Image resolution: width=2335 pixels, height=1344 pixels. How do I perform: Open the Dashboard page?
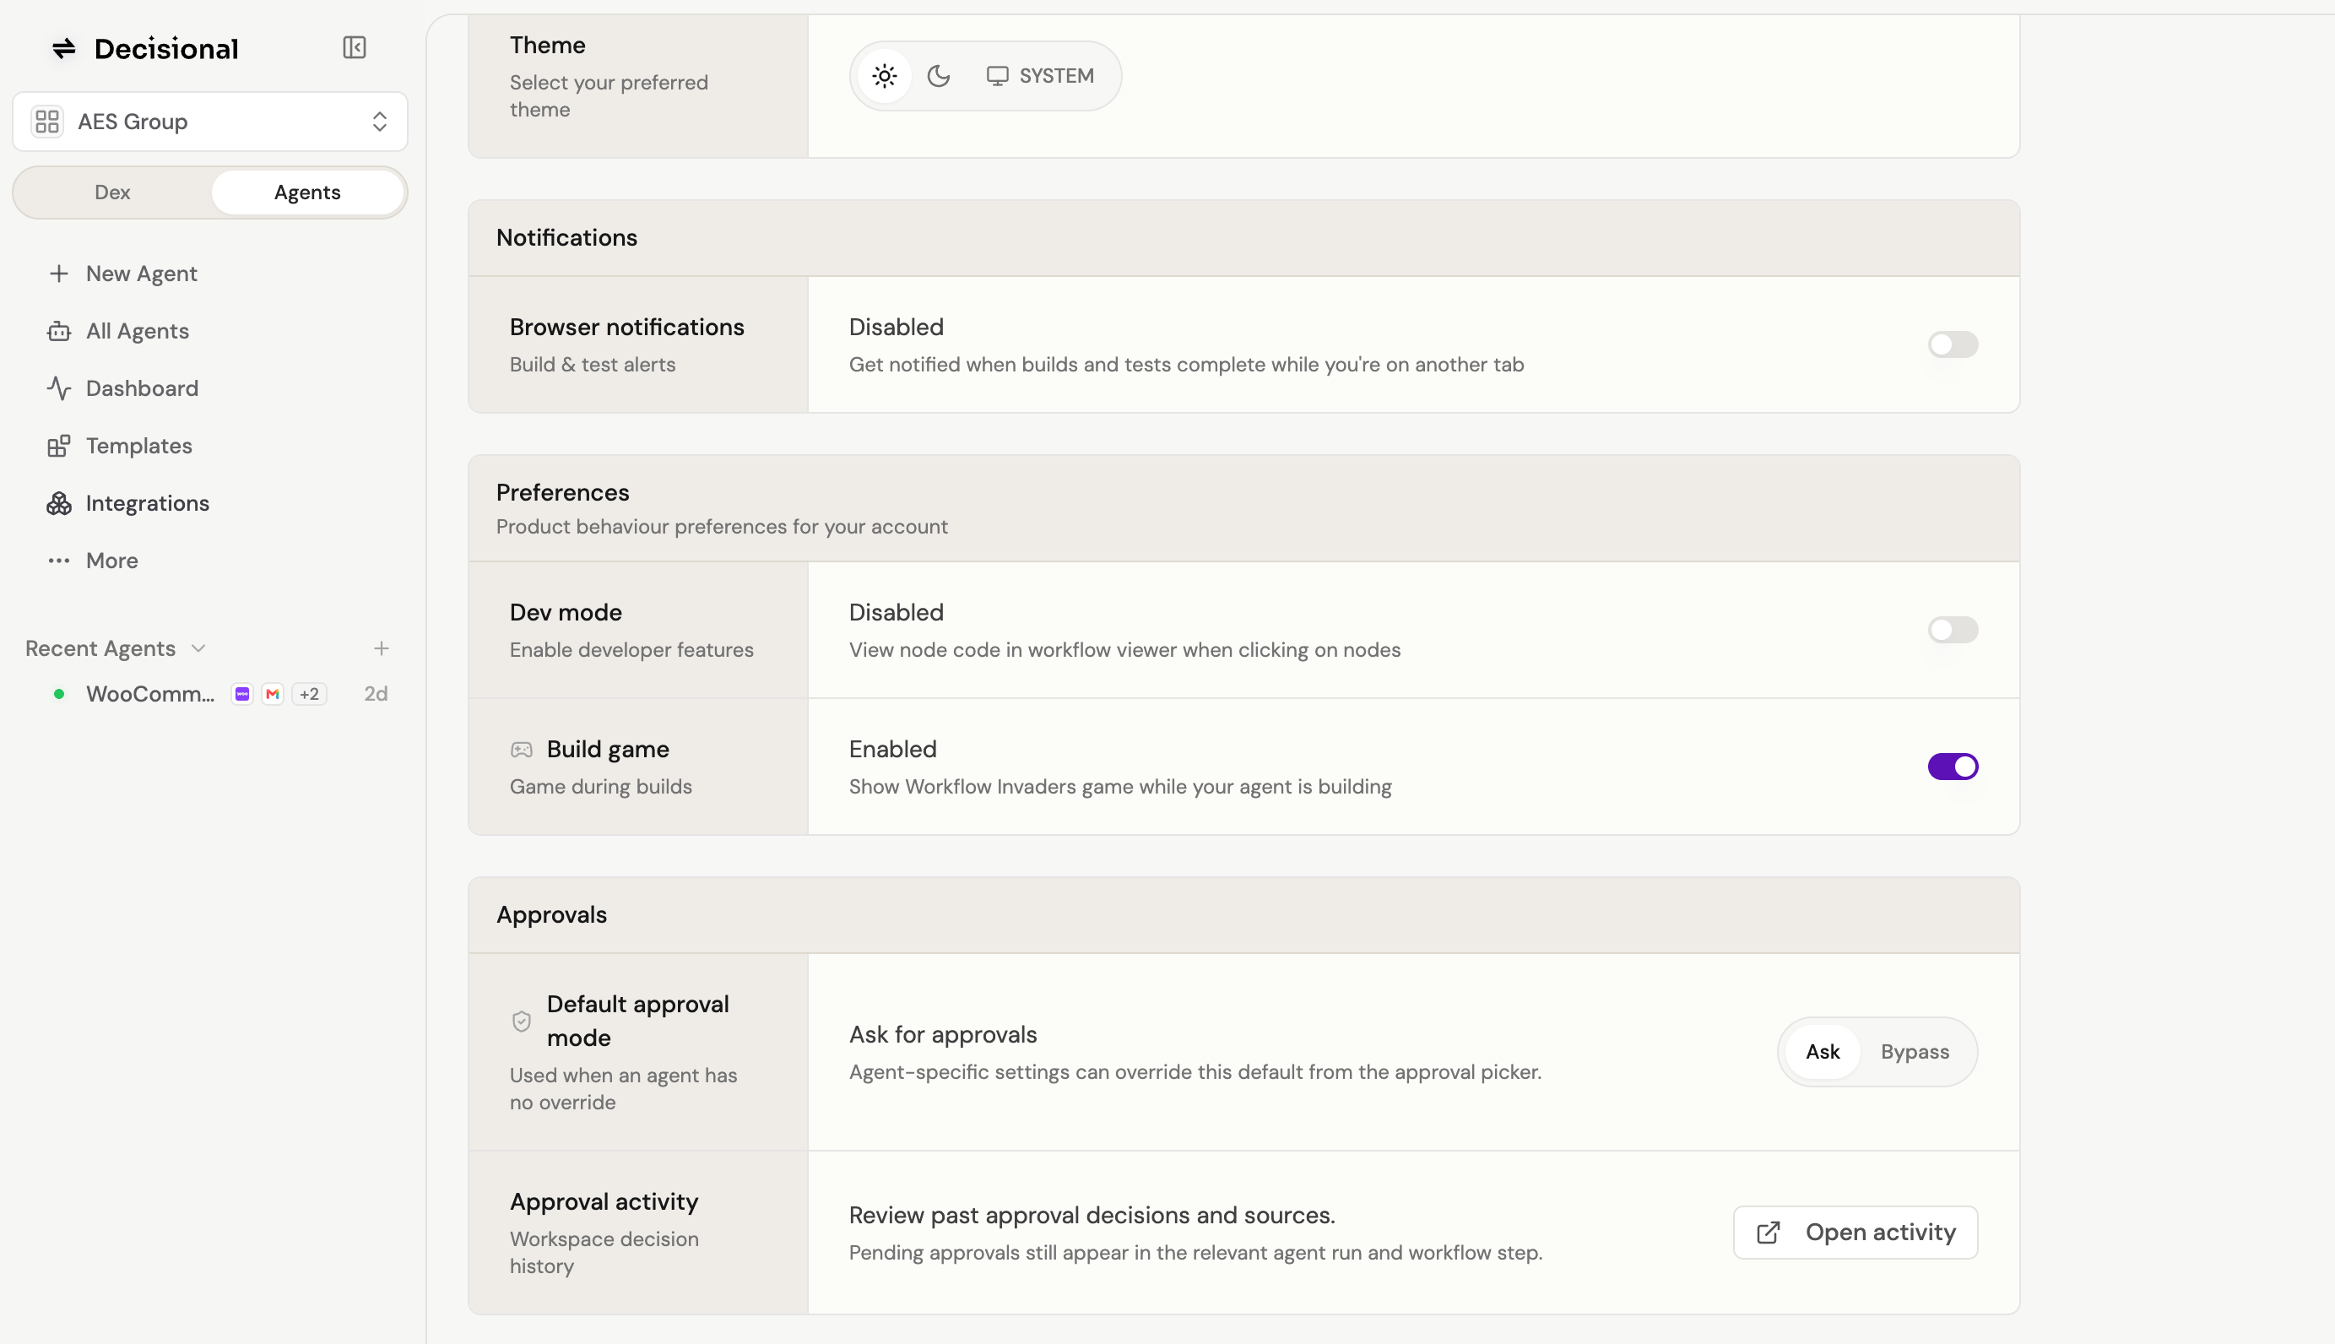142,387
